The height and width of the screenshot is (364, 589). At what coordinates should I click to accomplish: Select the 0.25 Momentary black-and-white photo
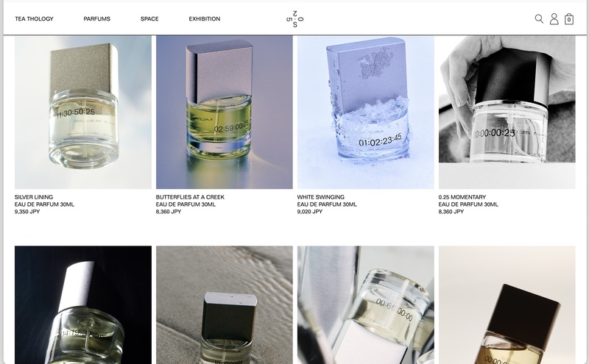coord(507,113)
